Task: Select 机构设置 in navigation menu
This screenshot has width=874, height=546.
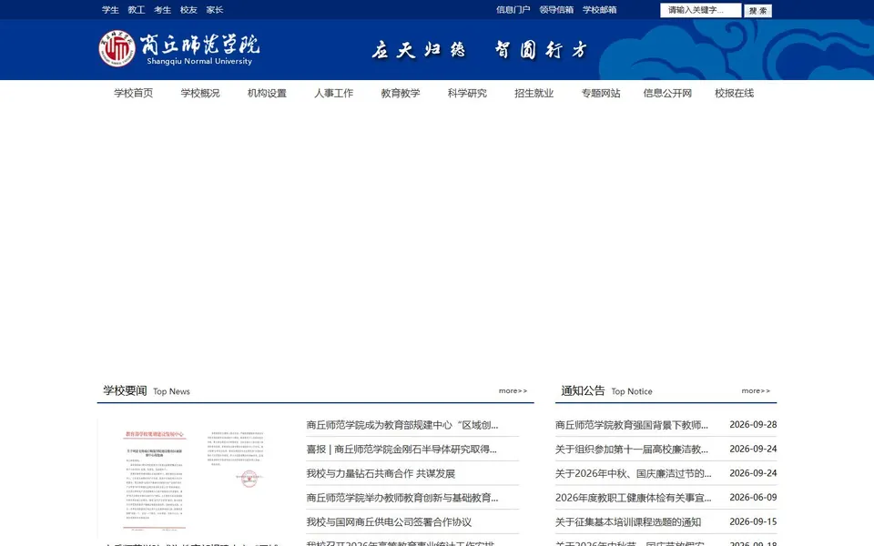Action: [267, 93]
